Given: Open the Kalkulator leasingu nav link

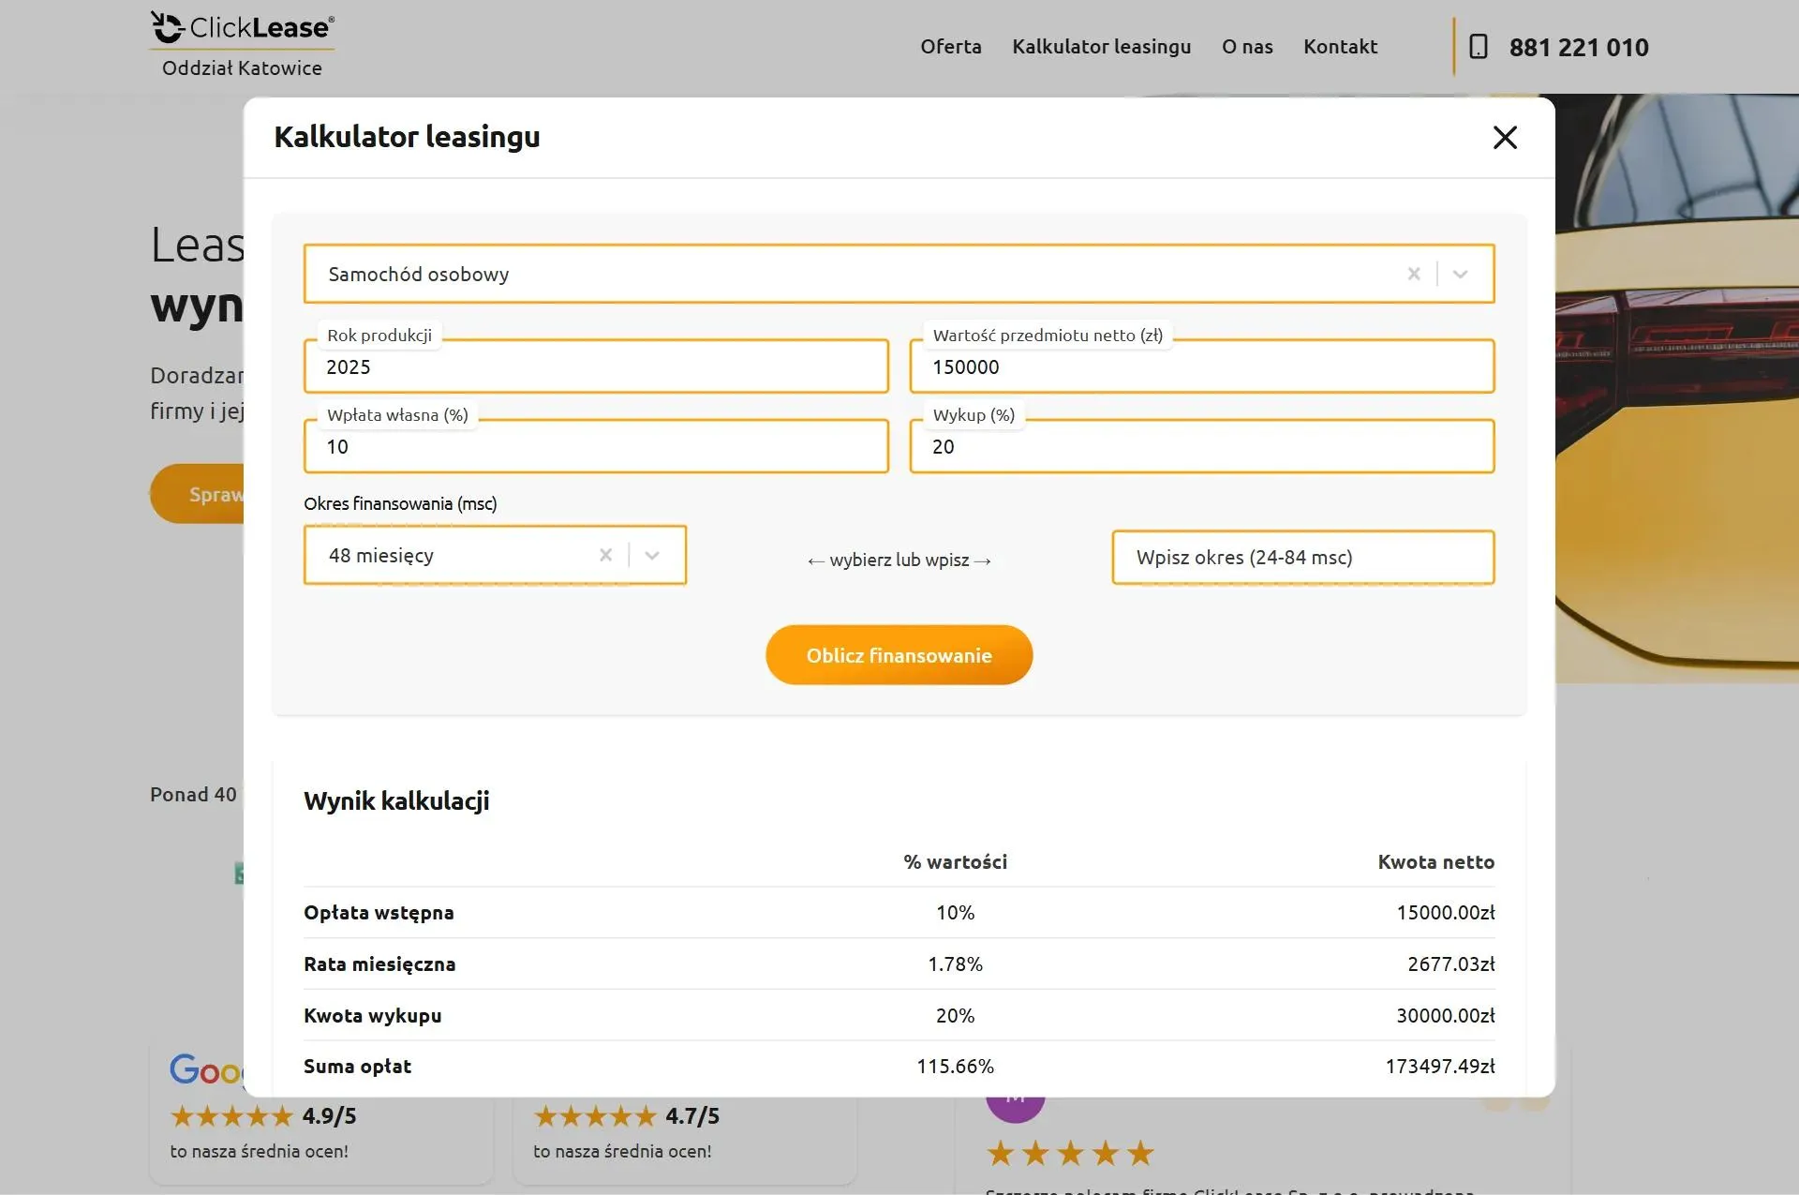Looking at the screenshot, I should (x=1101, y=47).
